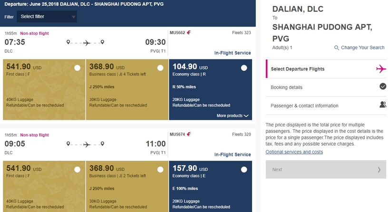Click the airplane icon for flight MU5662

(87, 43)
